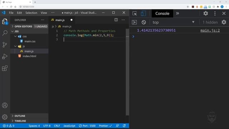Screen dimensions: 229x129
Task: Open the Source Control view
Action: point(5,44)
